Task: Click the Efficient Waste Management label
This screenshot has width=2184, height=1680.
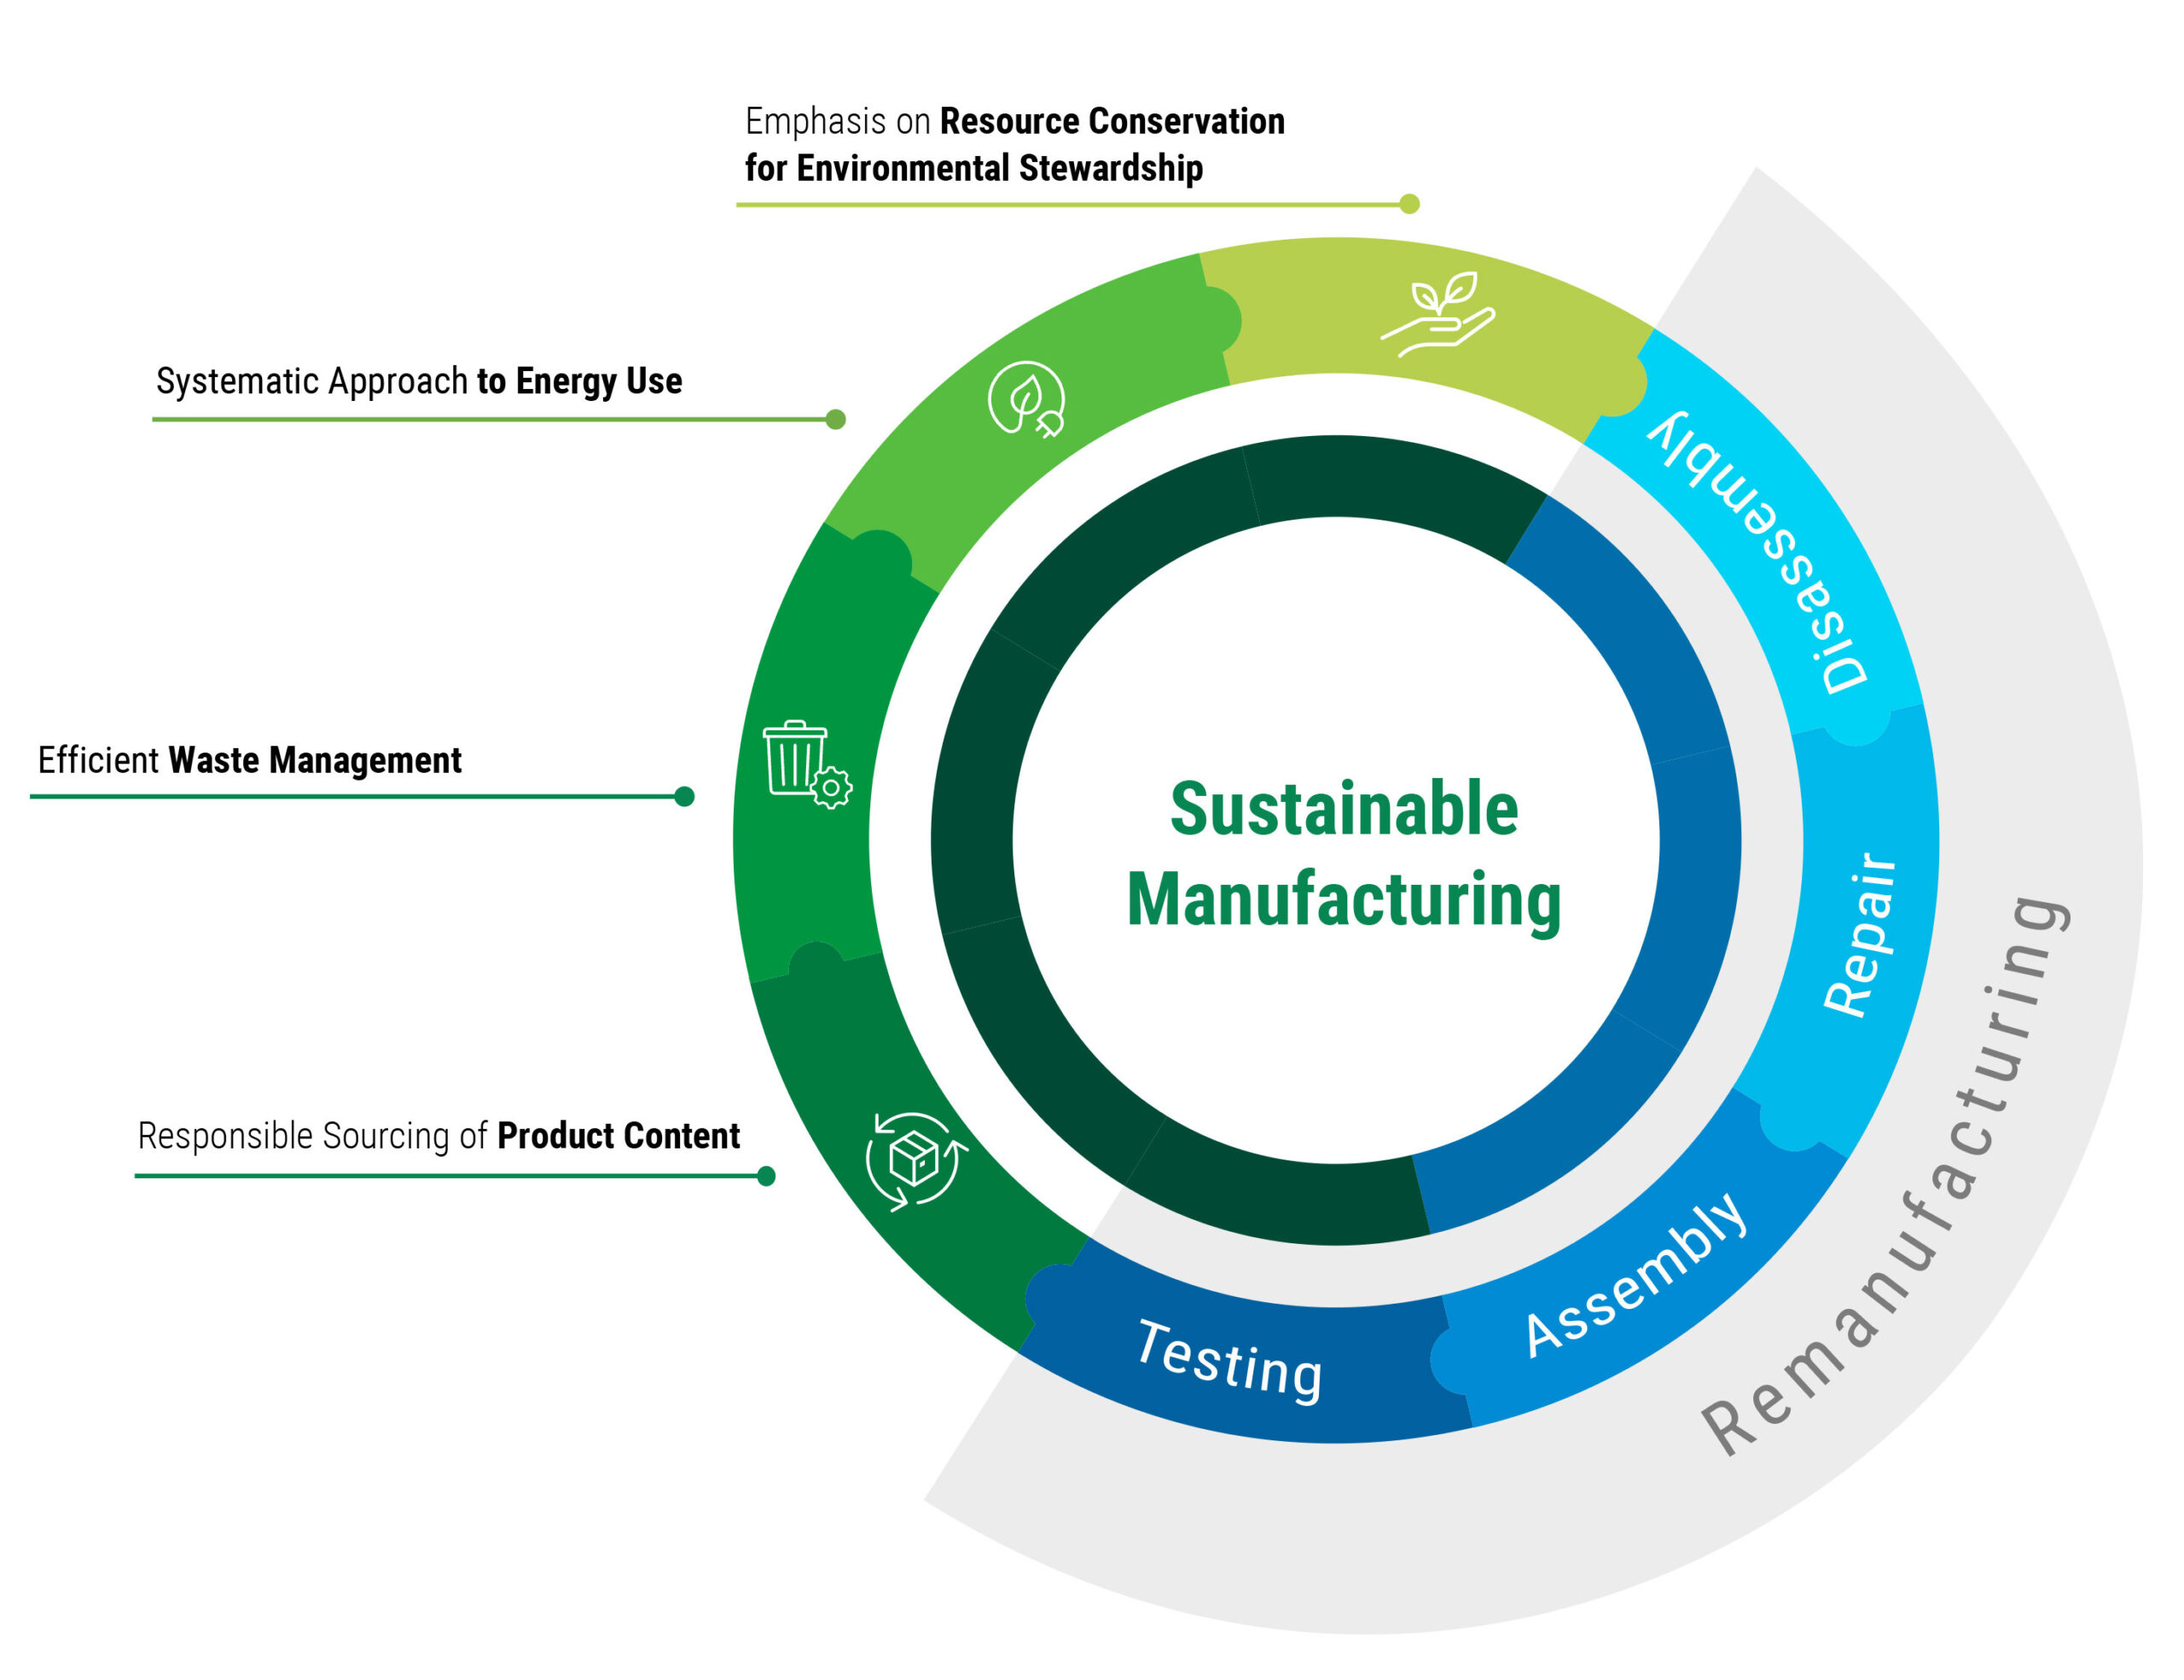Action: pos(250,760)
